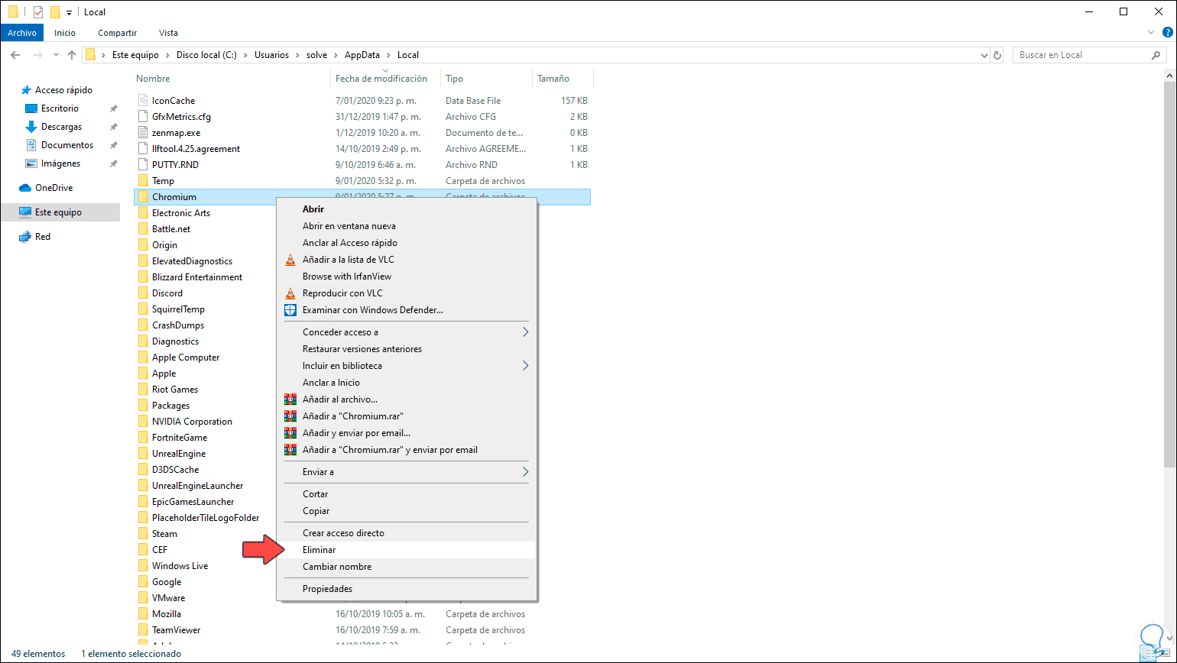Open the address bar history dropdown
This screenshot has height=663, width=1177.
pyautogui.click(x=984, y=55)
